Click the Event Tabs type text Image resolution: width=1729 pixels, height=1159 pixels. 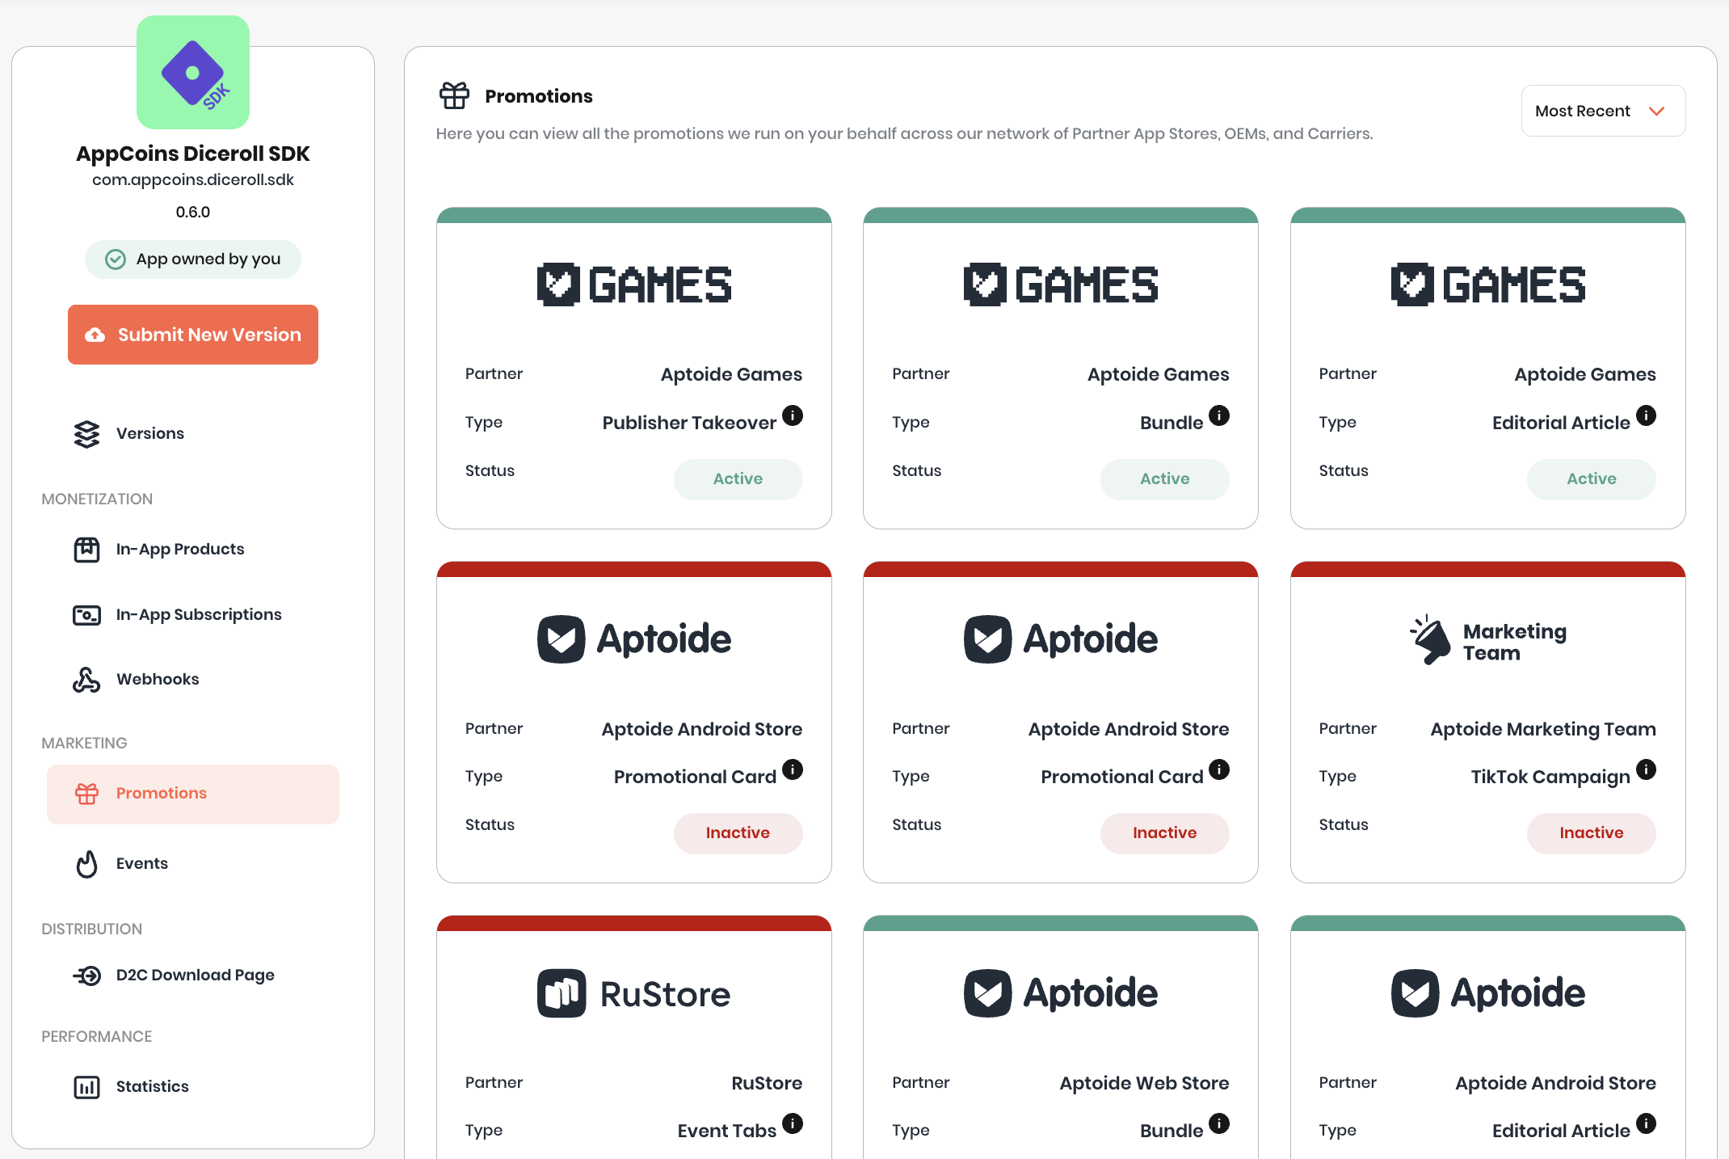click(726, 1131)
